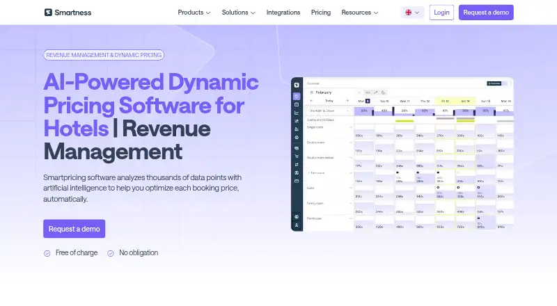Click the shopping cart icon in dashboard sidebar
This screenshot has height=306, width=557.
tap(297, 156)
